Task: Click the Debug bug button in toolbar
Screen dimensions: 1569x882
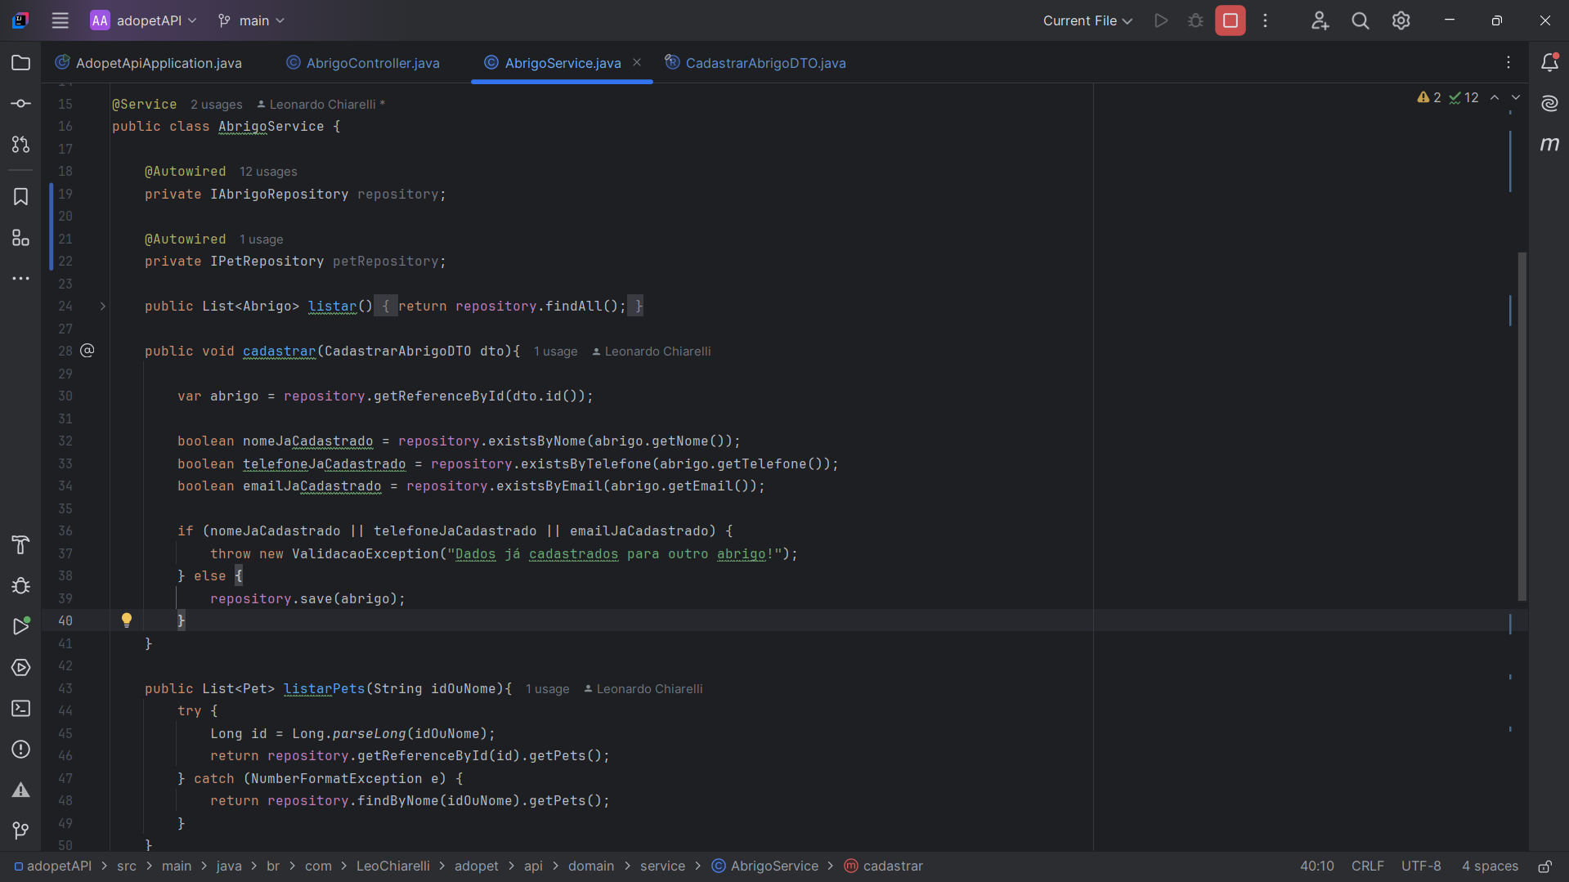Action: click(x=1195, y=20)
